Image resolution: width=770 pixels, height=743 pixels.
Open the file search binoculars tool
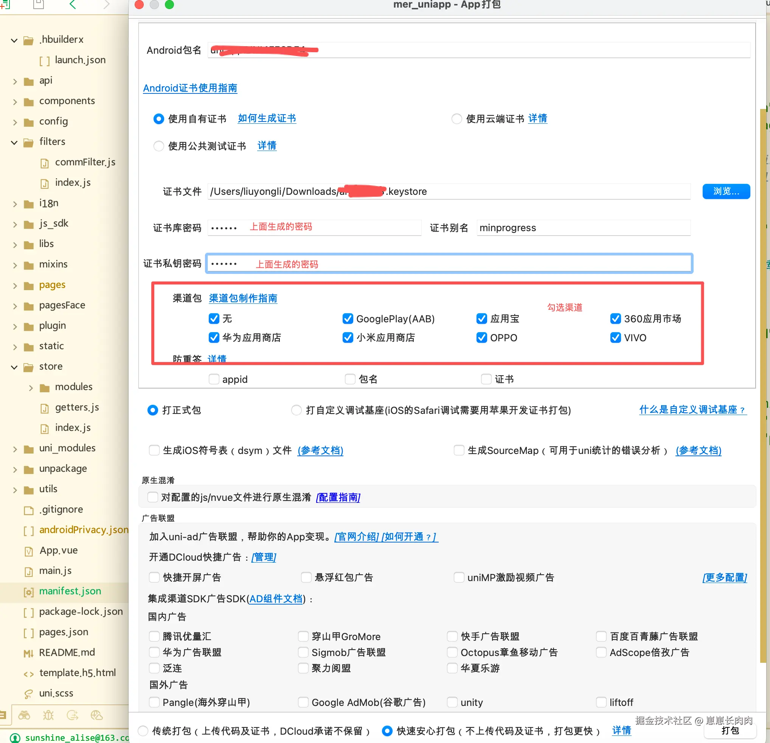pos(24,715)
